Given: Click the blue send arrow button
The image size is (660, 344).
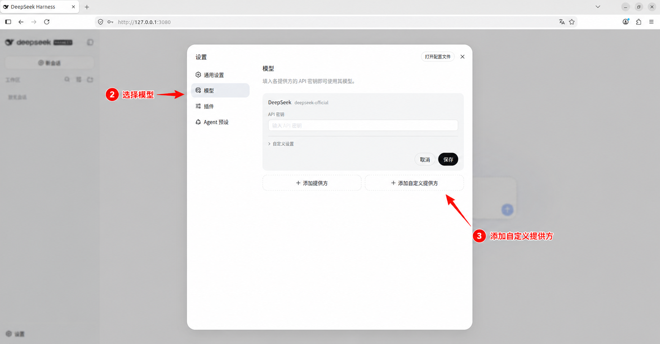Looking at the screenshot, I should (507, 210).
